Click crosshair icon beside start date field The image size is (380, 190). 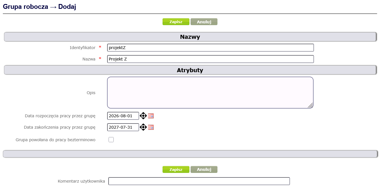point(143,116)
